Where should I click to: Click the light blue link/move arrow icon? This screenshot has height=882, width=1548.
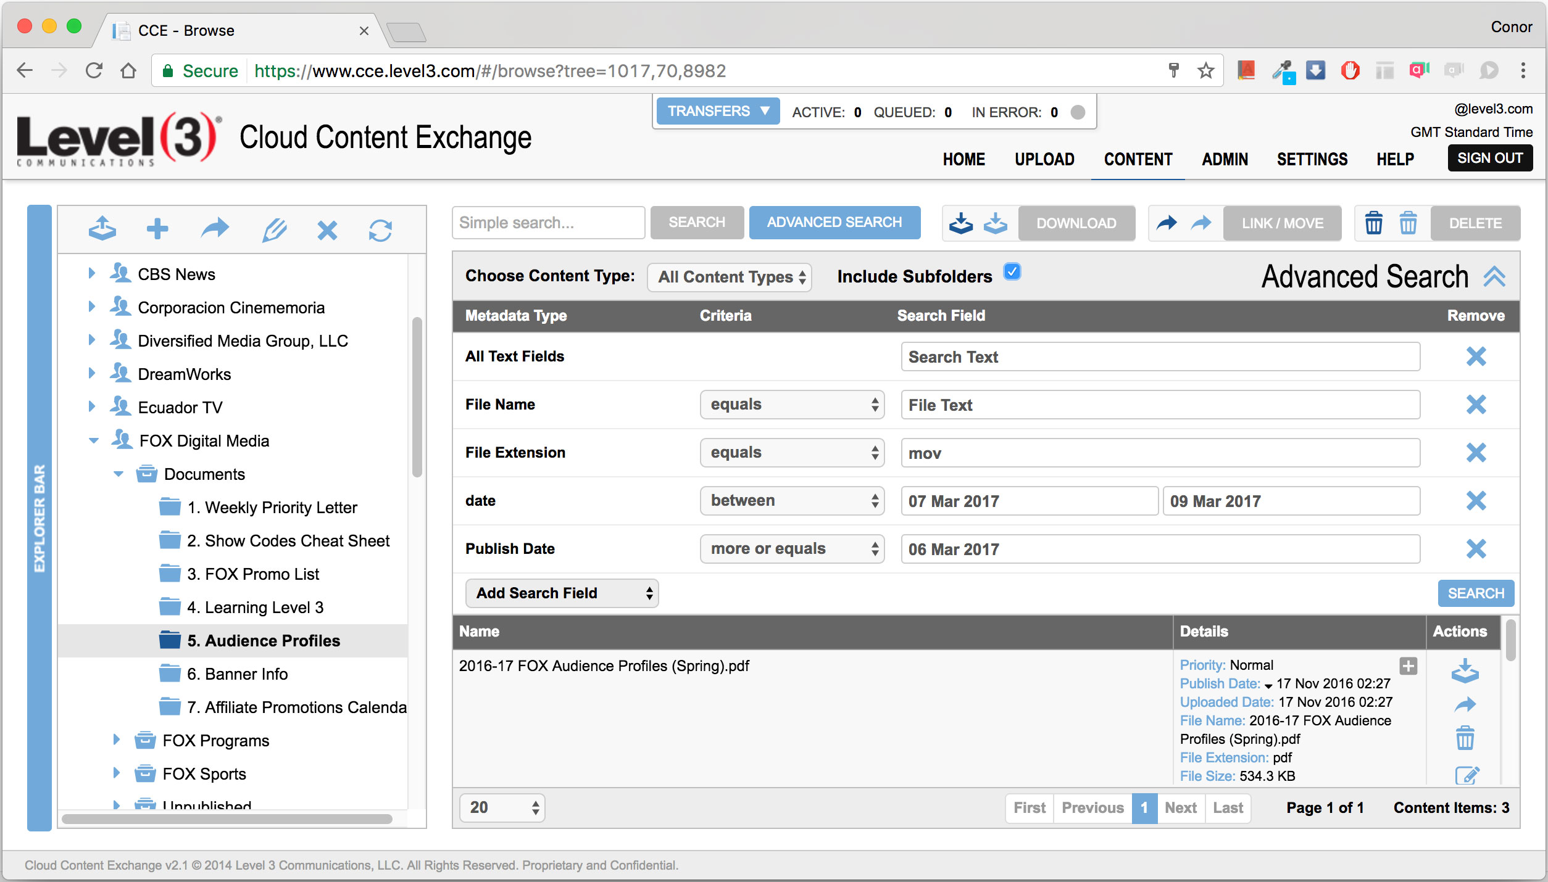1201,223
